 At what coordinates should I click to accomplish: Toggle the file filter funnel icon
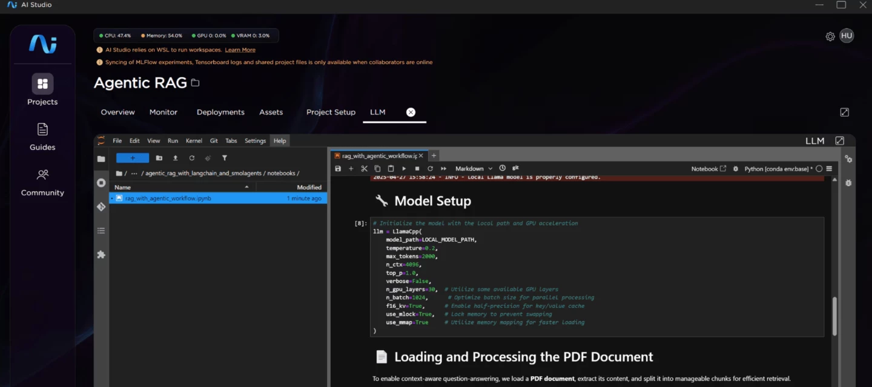pos(225,158)
